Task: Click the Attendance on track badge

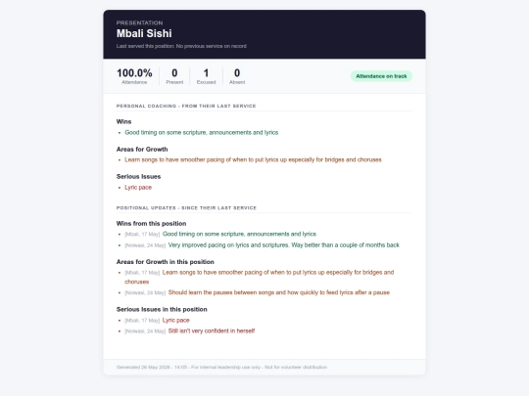Action: pos(381,76)
